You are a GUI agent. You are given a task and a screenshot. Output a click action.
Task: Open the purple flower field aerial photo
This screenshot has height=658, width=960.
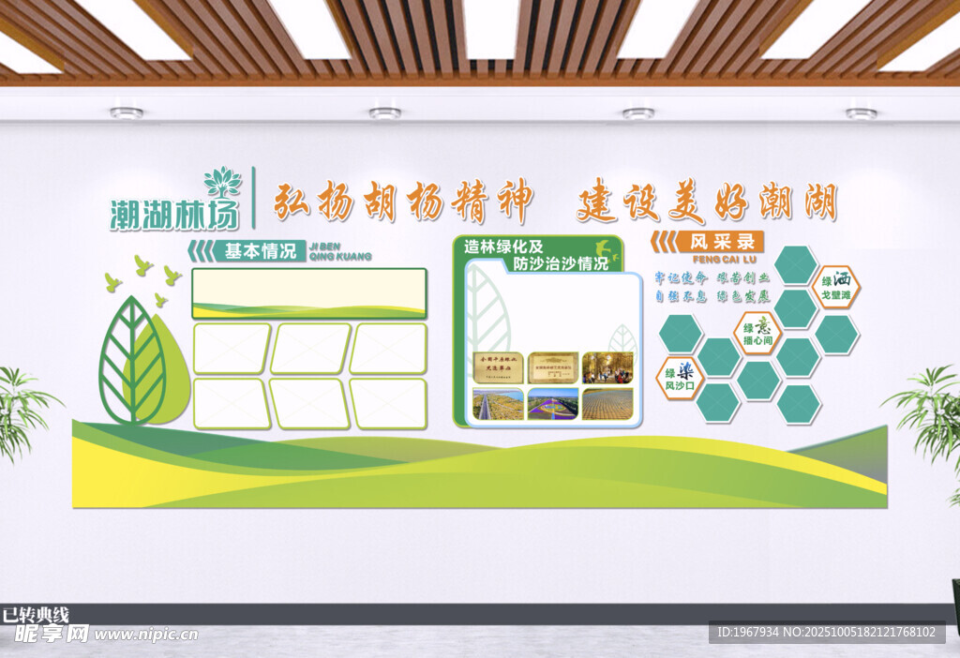[x=553, y=404]
